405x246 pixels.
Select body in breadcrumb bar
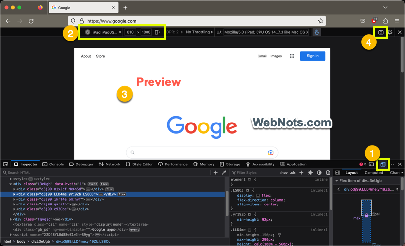[x=21, y=242]
